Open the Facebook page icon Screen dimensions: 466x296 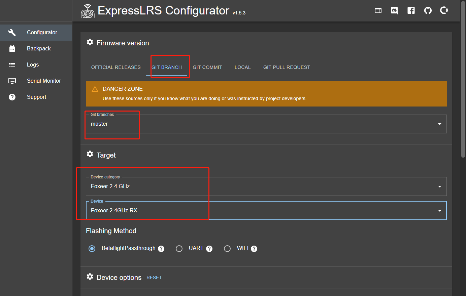point(411,11)
